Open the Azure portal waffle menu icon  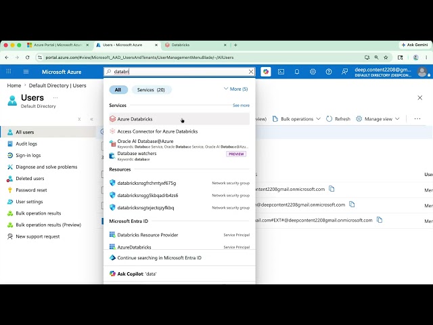(9, 72)
